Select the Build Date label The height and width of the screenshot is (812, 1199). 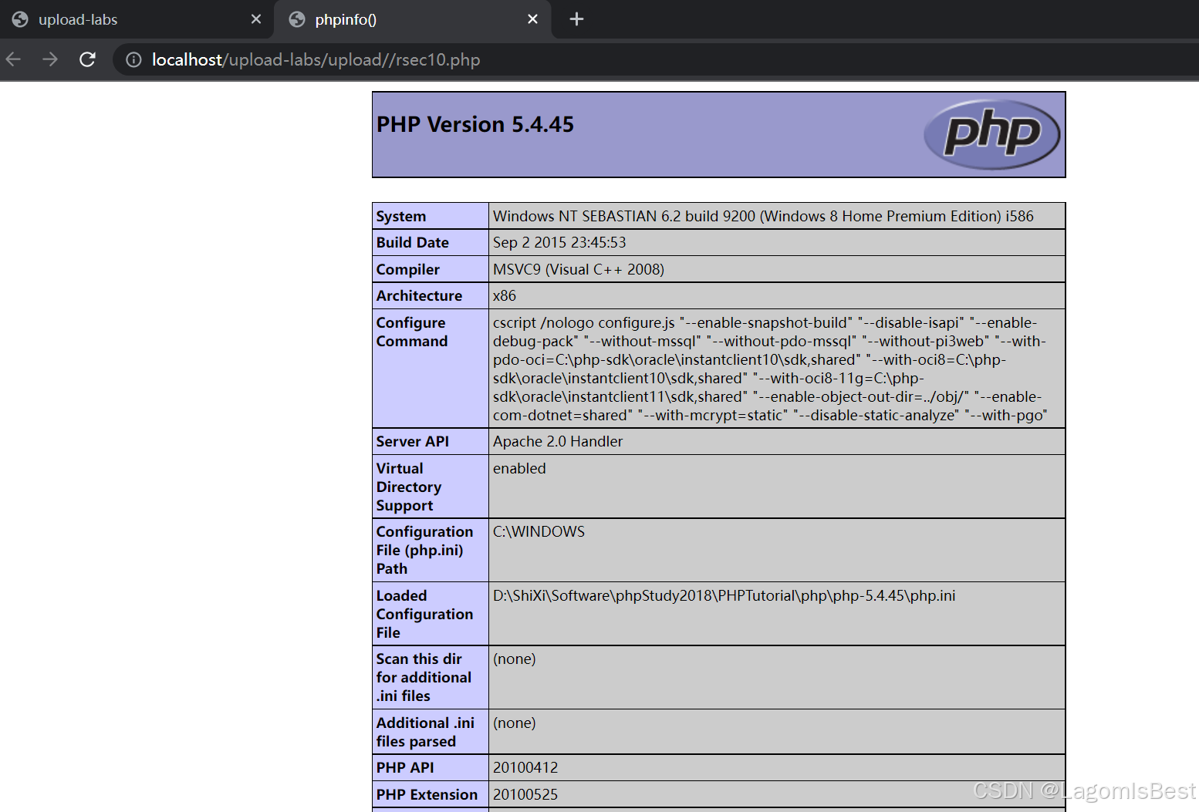coord(413,243)
